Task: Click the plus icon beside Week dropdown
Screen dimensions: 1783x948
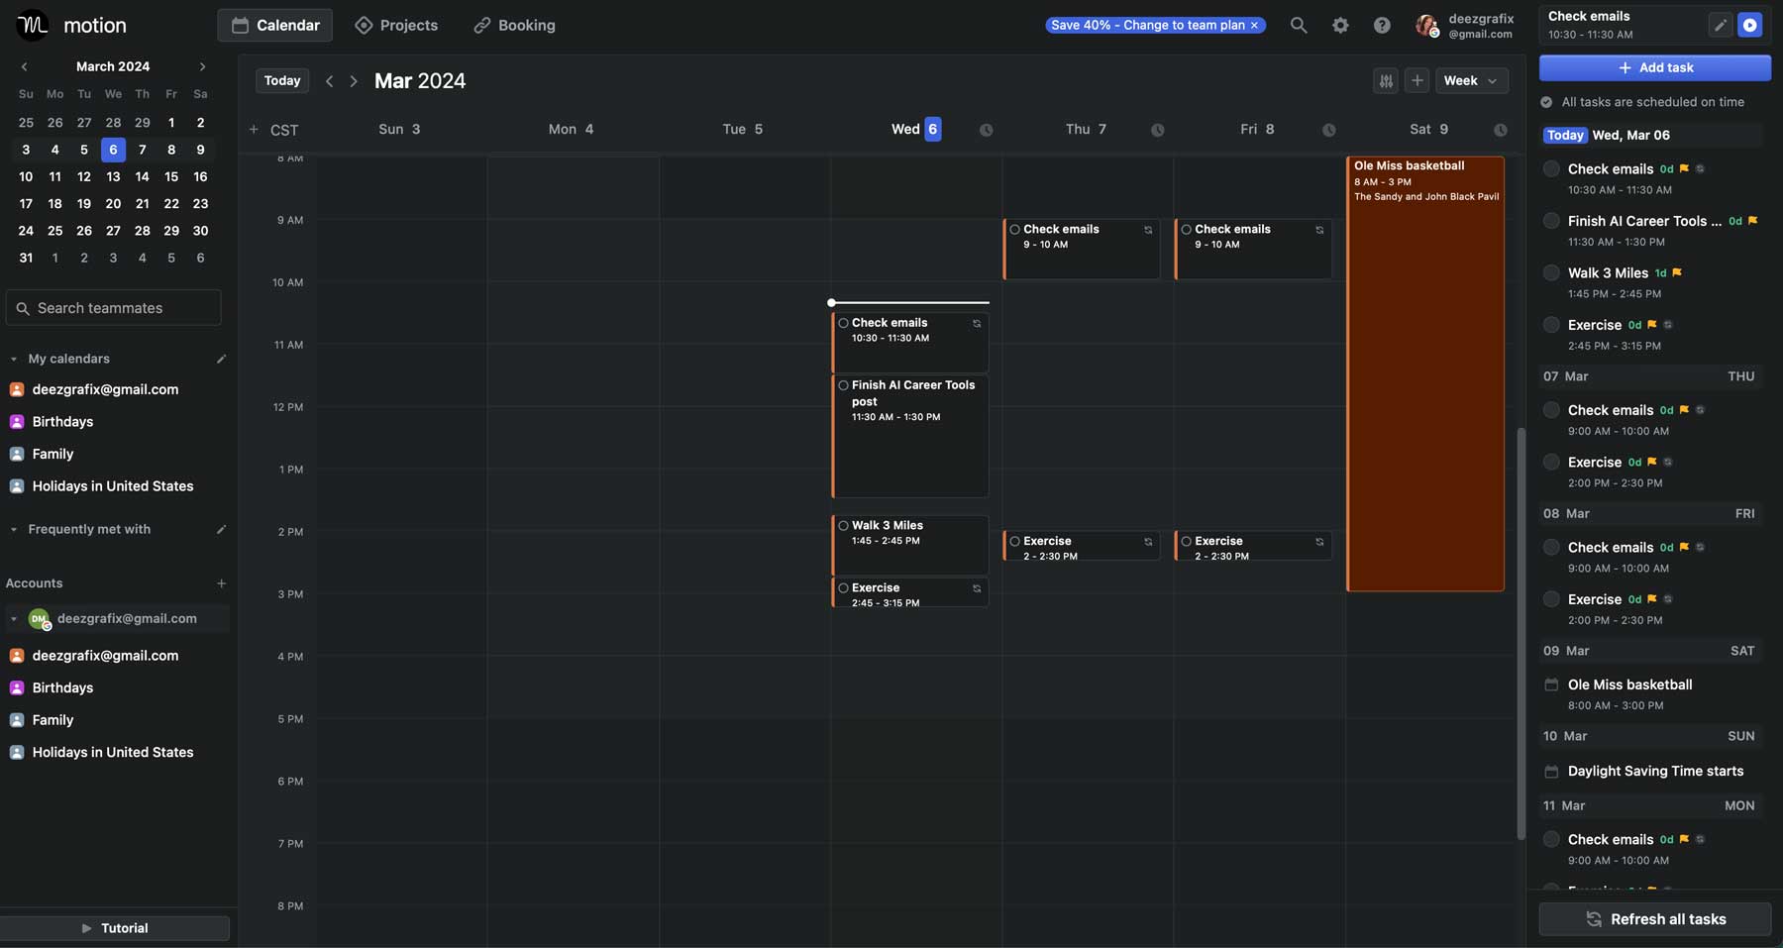Action: [1417, 81]
